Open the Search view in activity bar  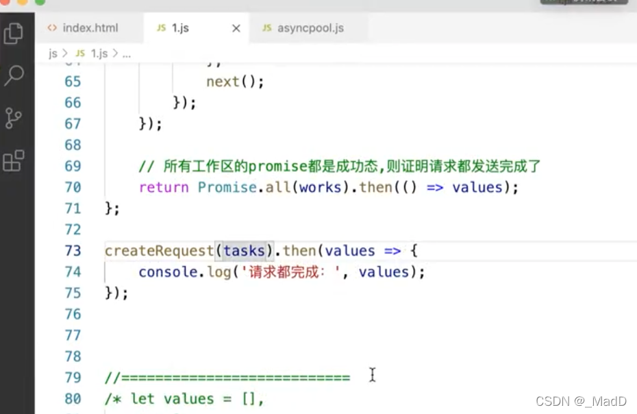click(x=14, y=75)
